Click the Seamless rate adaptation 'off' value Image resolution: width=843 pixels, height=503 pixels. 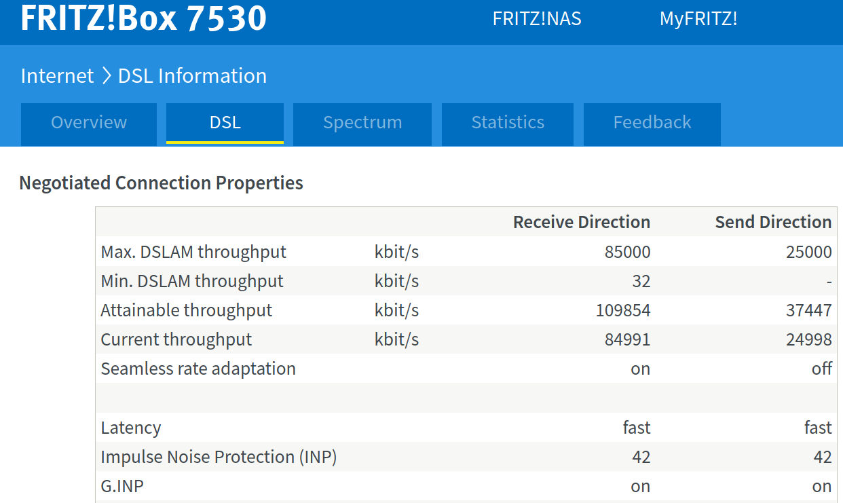pos(822,369)
